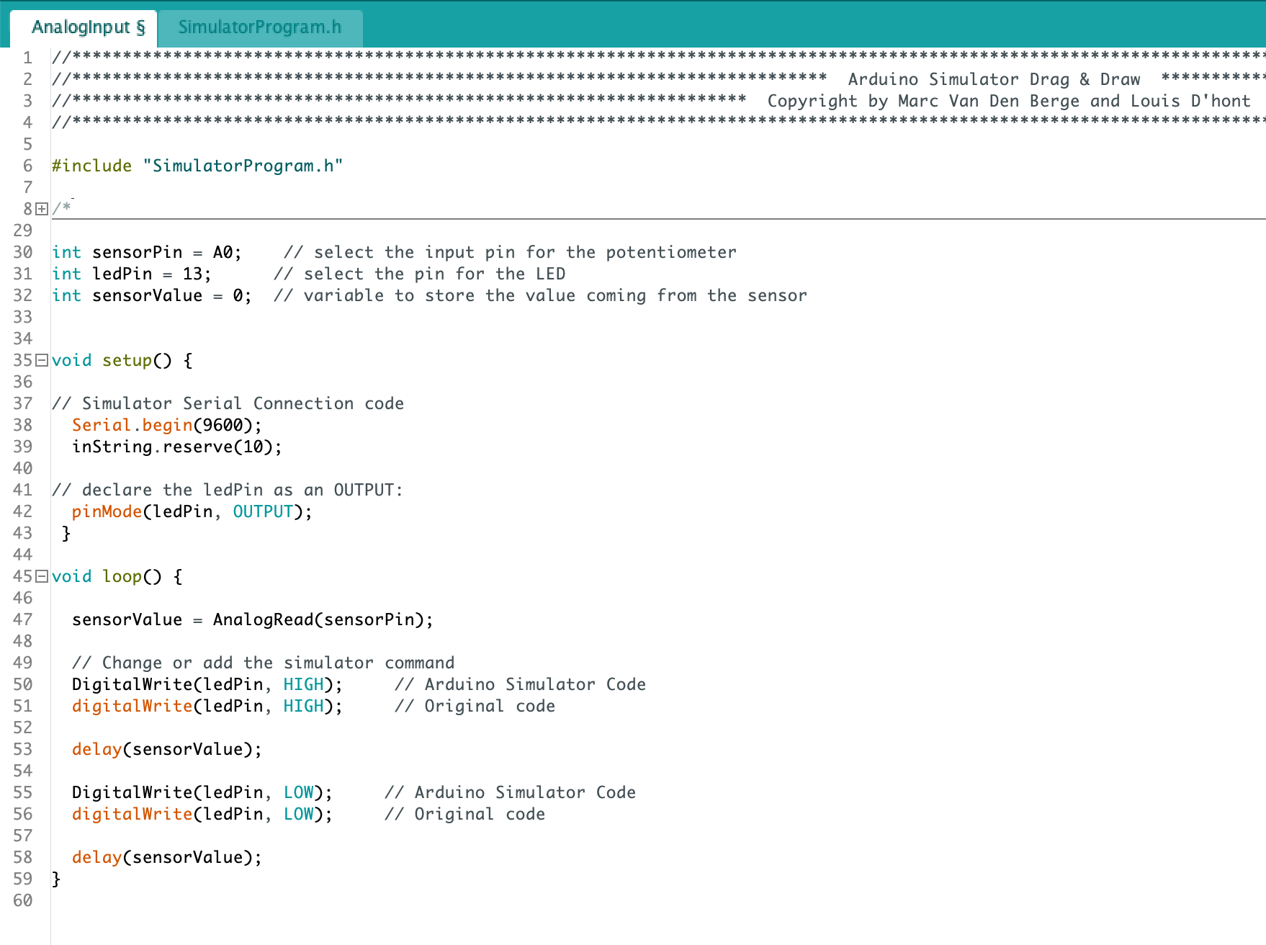
Task: Click the delay(sensorValue) call on line 53
Action: [x=166, y=749]
